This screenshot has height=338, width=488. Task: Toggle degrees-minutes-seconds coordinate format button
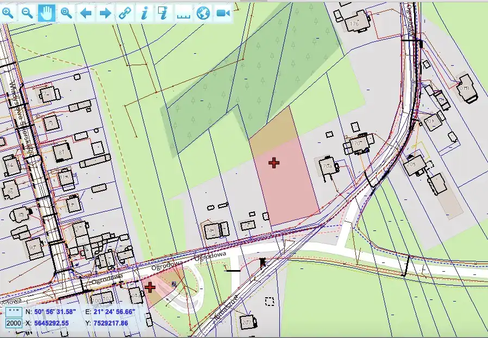click(x=13, y=312)
